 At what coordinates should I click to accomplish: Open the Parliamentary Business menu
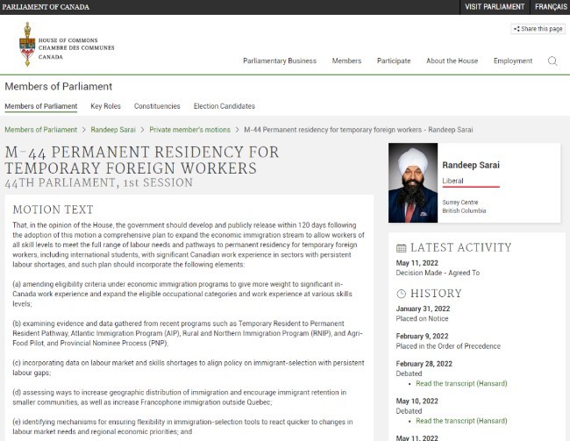[x=279, y=60]
